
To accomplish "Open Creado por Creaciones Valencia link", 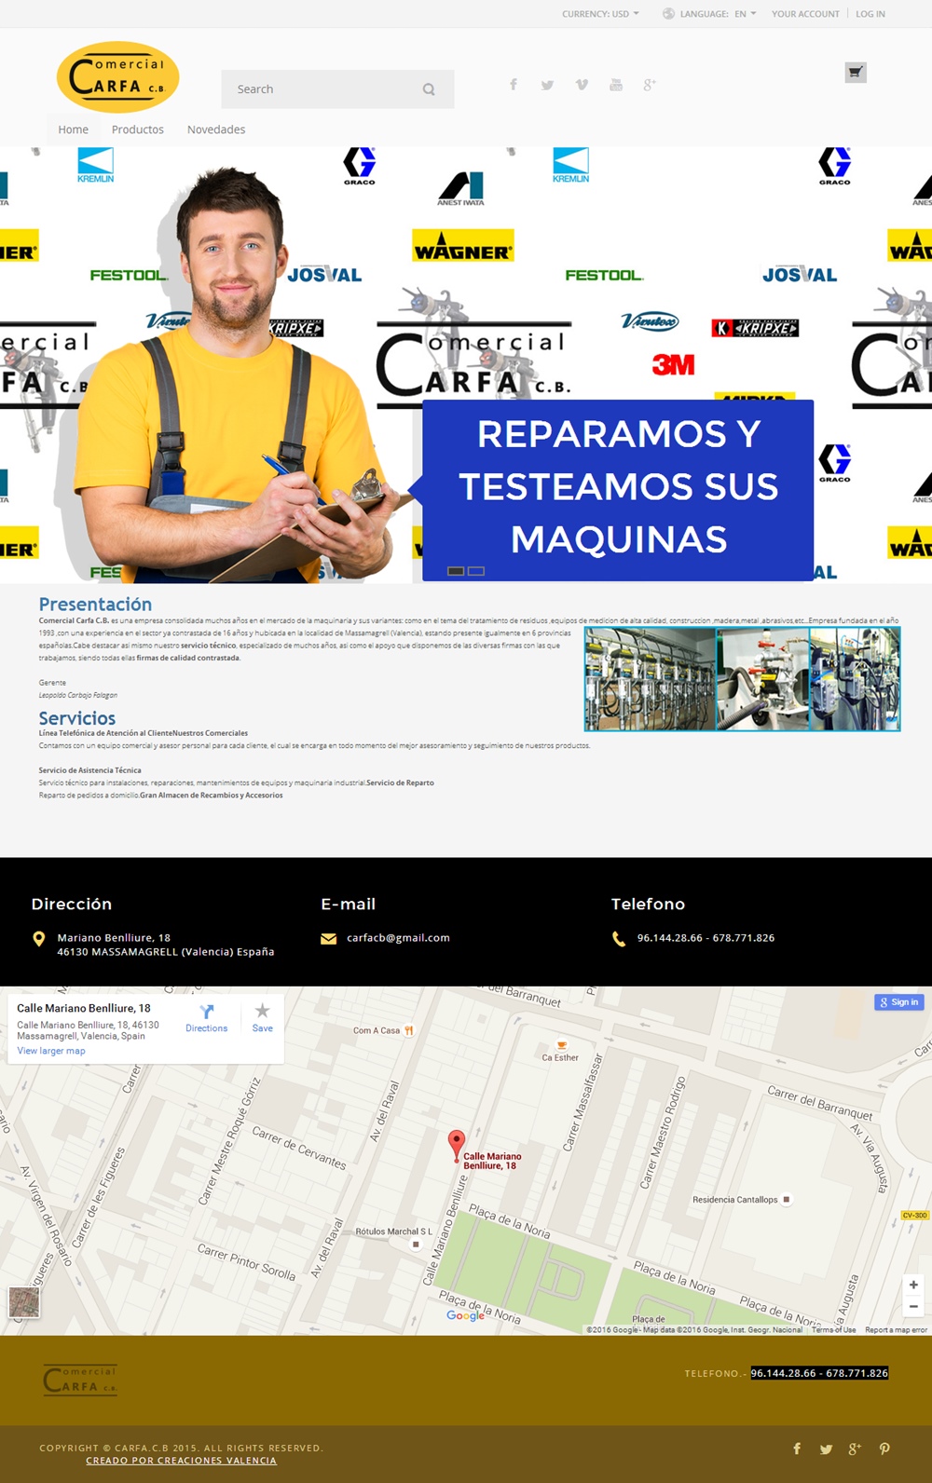I will [x=181, y=1461].
